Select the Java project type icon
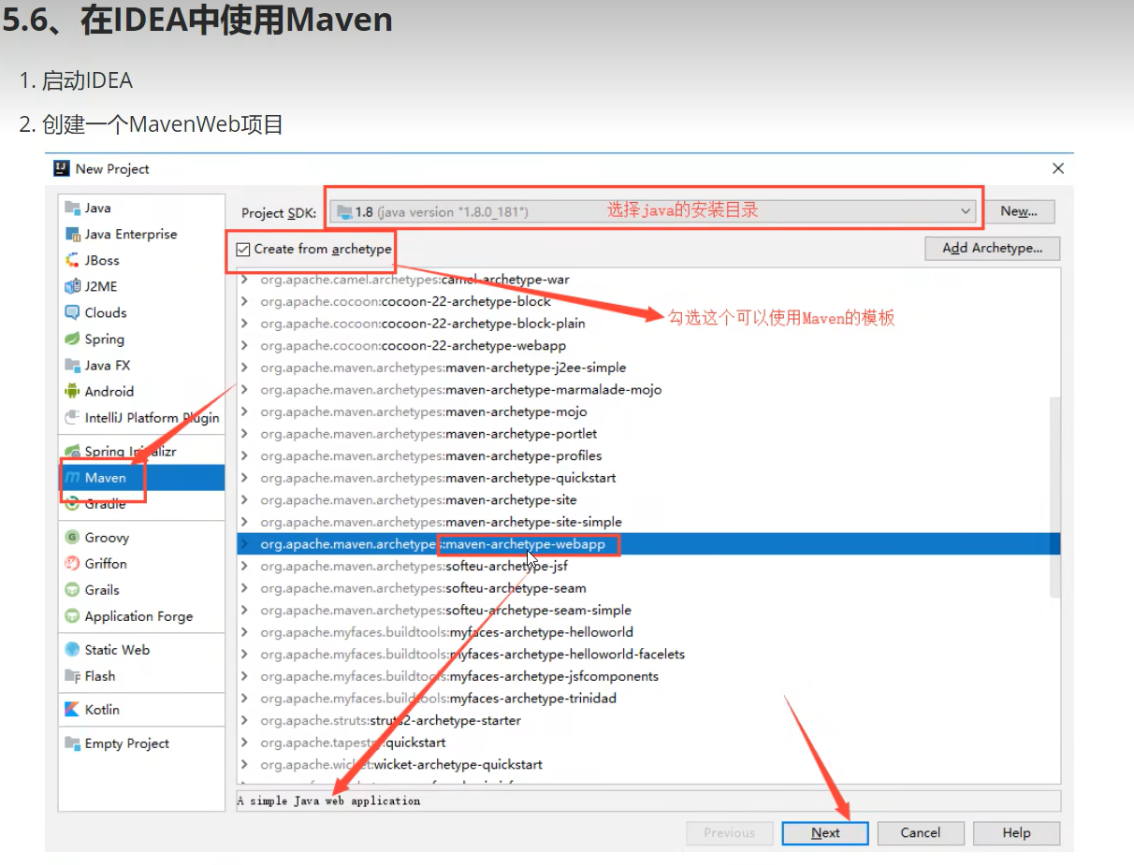Viewport: 1134px width, 865px height. [72, 208]
